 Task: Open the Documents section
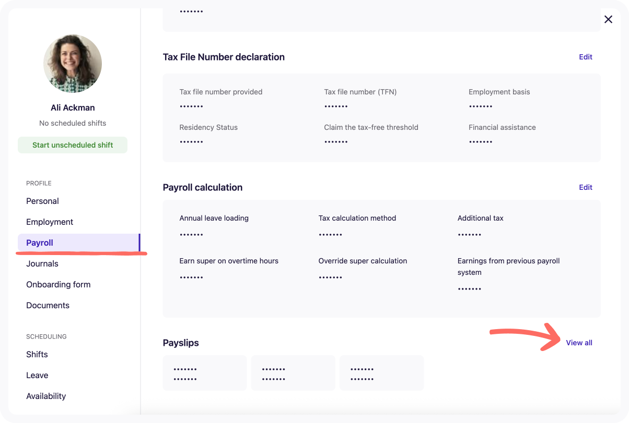click(48, 305)
